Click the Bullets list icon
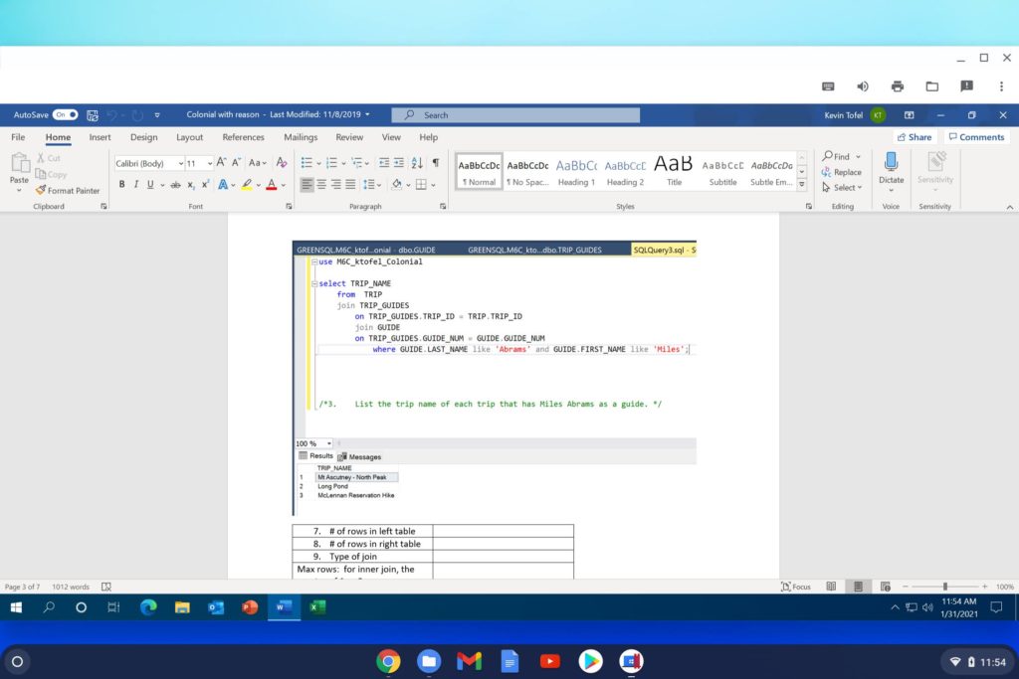This screenshot has width=1019, height=679. [306, 163]
